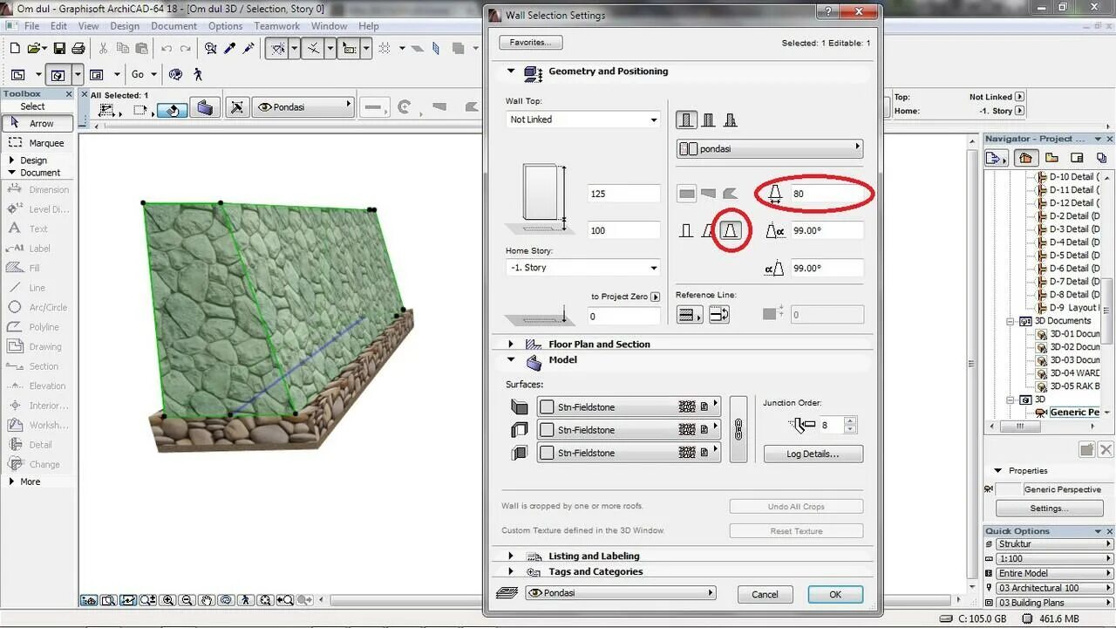Select the Double Slanted wall option
1116x628 pixels.
[x=731, y=231]
